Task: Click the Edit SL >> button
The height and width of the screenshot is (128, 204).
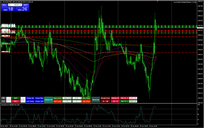Action: [124, 98]
